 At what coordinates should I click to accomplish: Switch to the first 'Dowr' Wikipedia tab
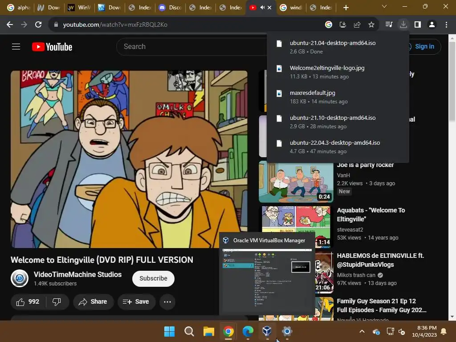49,8
